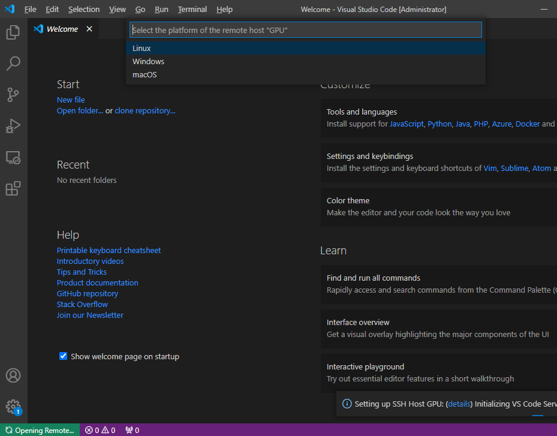The width and height of the screenshot is (557, 436).
Task: Open the Interactive playground card
Action: [x=439, y=373]
